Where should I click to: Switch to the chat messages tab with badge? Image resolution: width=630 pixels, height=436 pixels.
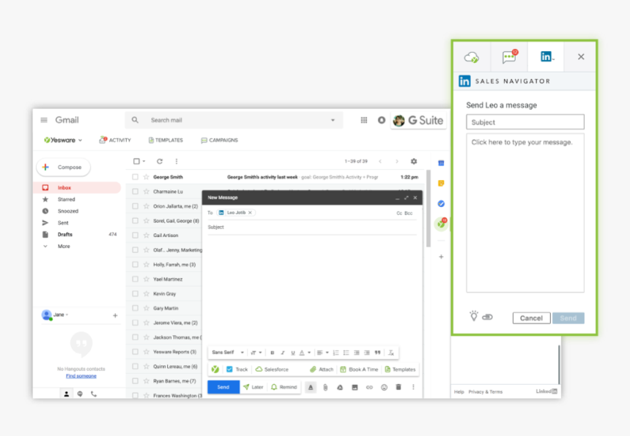click(509, 56)
